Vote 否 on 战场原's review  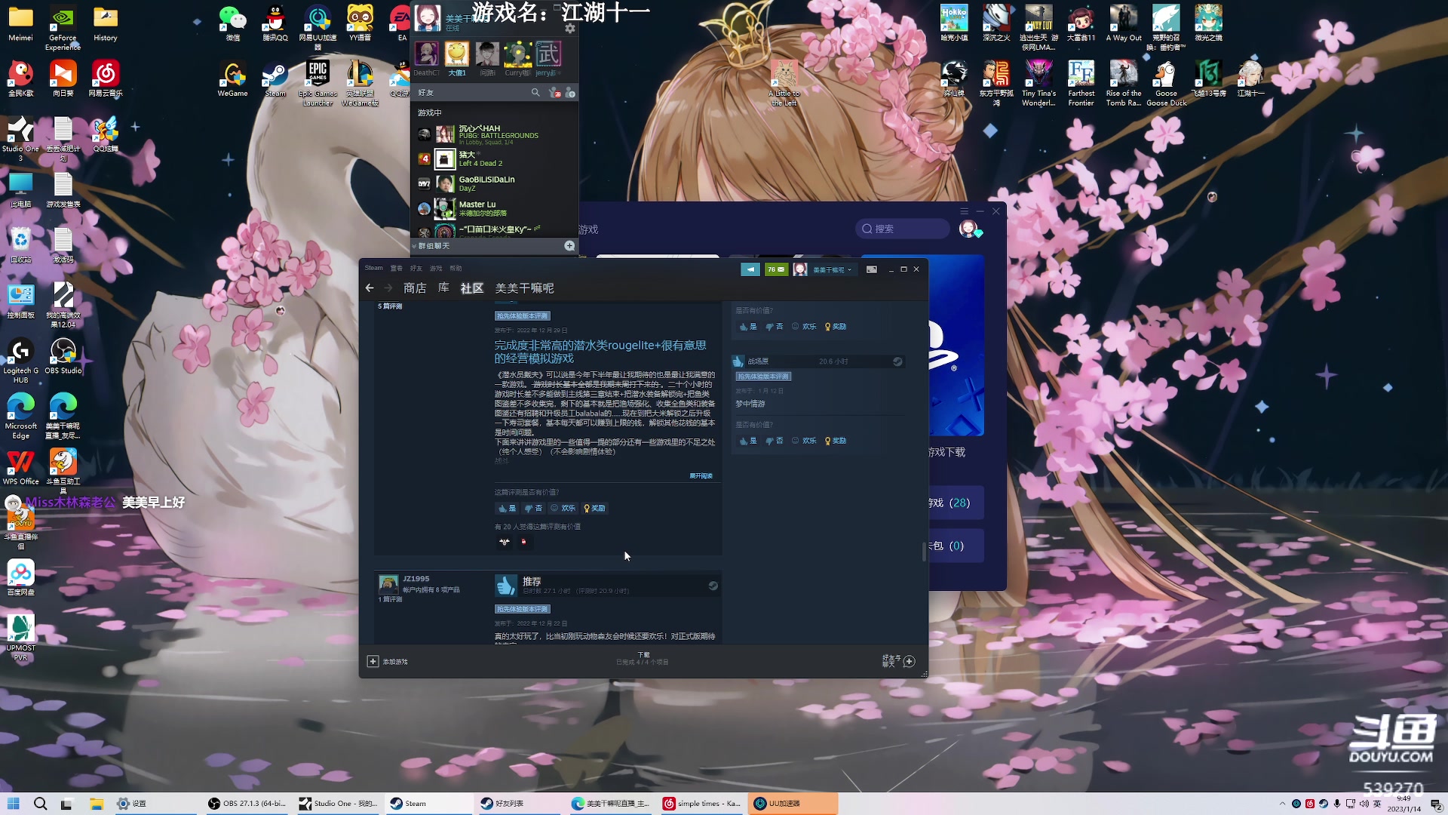tap(775, 441)
